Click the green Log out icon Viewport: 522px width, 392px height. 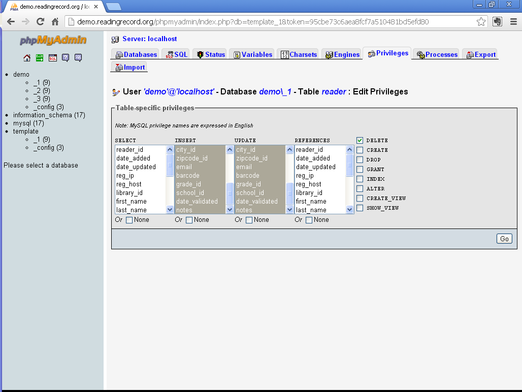[40, 58]
